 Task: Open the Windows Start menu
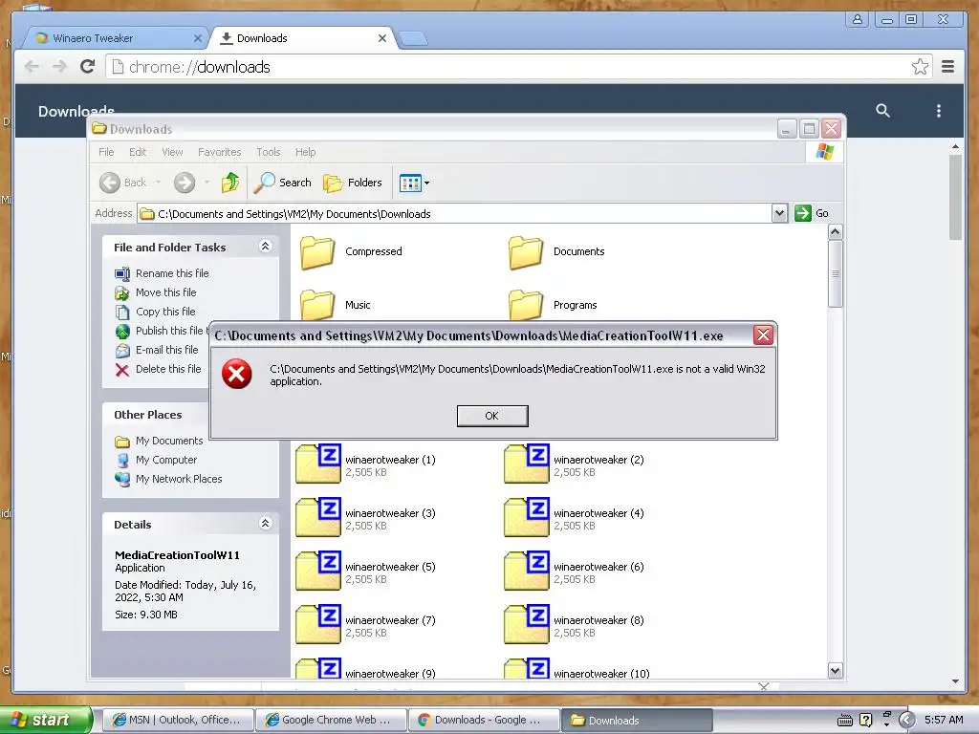46,720
